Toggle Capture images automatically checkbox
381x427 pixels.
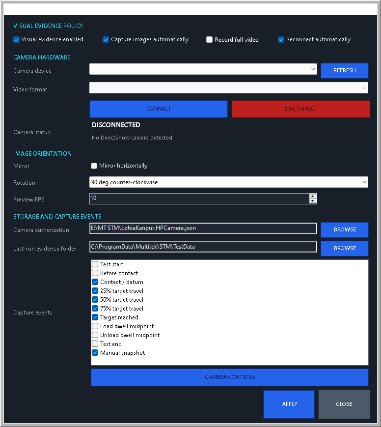106,39
